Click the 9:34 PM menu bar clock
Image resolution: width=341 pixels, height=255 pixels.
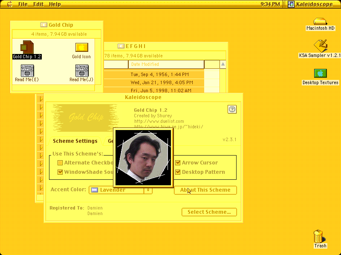point(270,4)
